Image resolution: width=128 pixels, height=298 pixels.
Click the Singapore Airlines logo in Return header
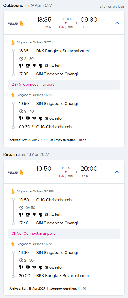(16, 172)
